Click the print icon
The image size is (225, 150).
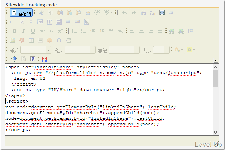[88, 12]
